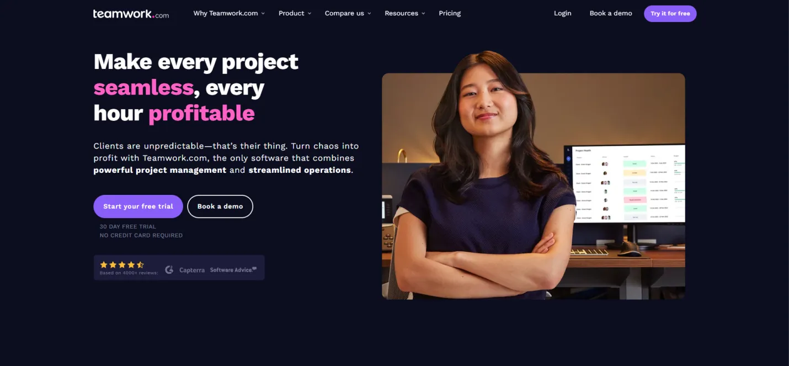Open the Resources dropdown chevron
The image size is (789, 366).
pos(423,13)
